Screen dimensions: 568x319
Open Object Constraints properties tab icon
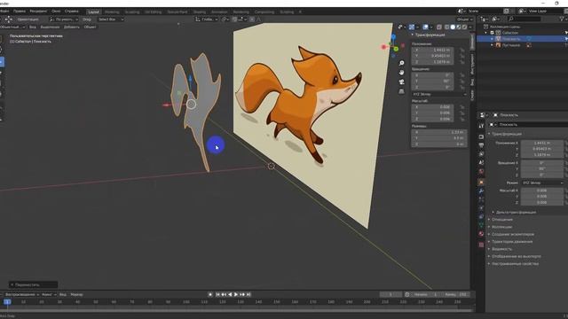point(481,216)
